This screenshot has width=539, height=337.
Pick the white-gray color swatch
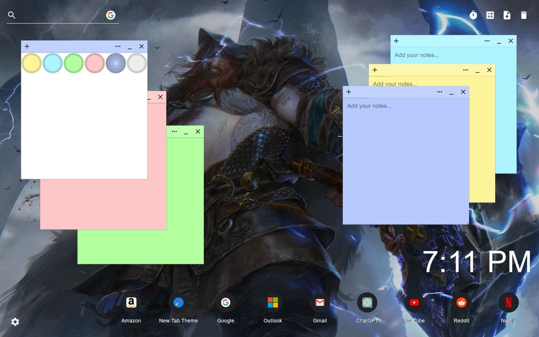click(x=137, y=63)
